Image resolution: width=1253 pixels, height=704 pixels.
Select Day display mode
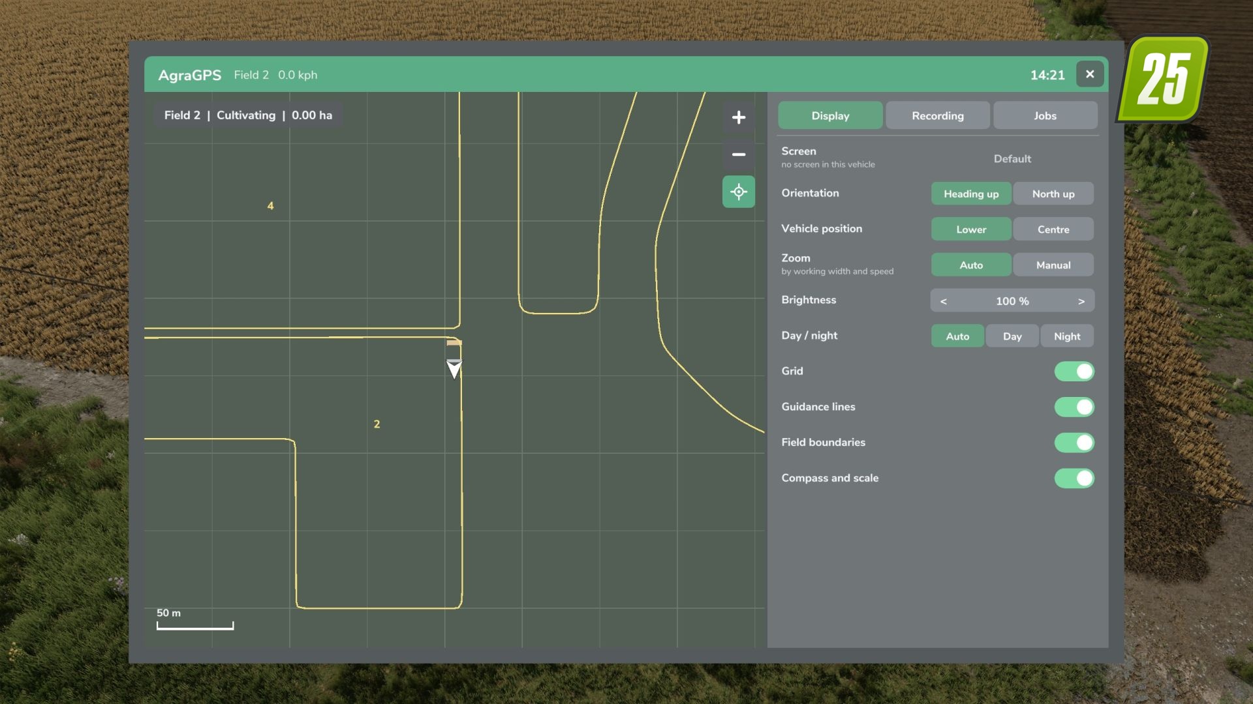pos(1012,336)
